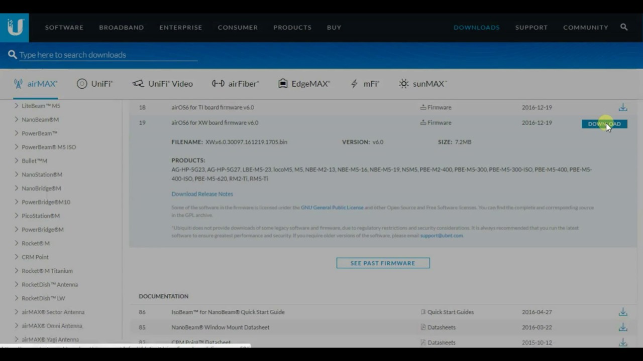Click the UniFi Video camera icon
Screen dimensions: 643x361
tap(138, 84)
